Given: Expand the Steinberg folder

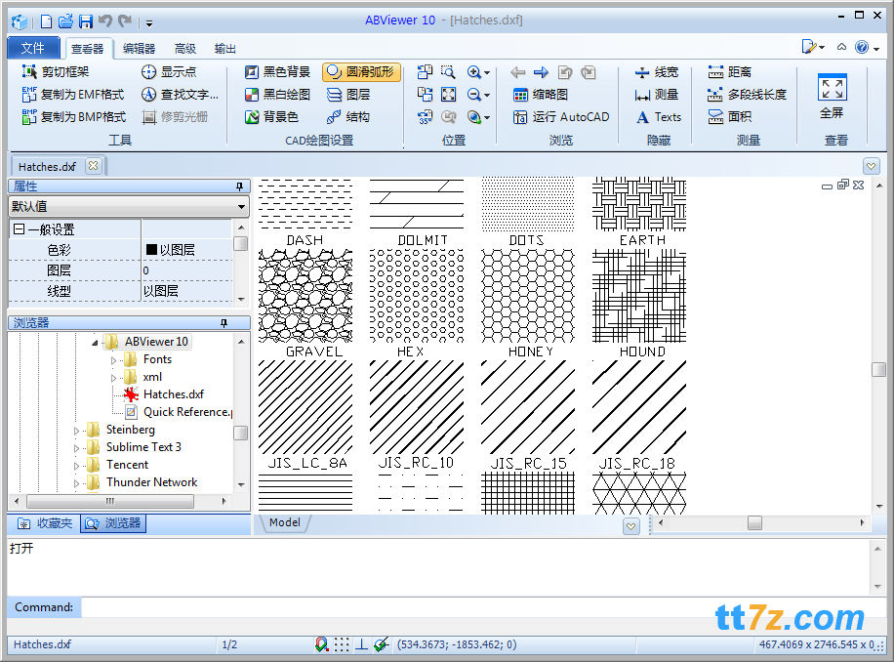Looking at the screenshot, I should coord(76,431).
